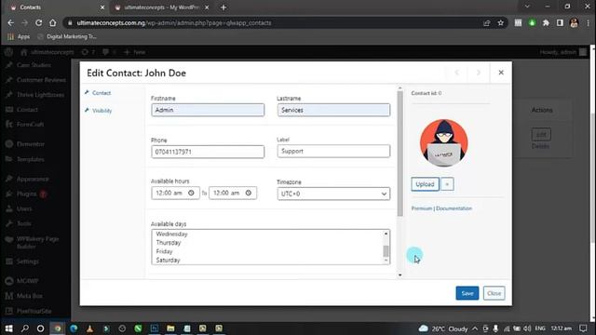This screenshot has width=596, height=335.
Task: Go to previous contact arrow in dialog
Action: coord(457,73)
